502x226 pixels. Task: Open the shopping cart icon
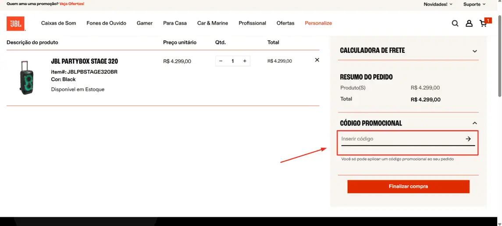[483, 23]
